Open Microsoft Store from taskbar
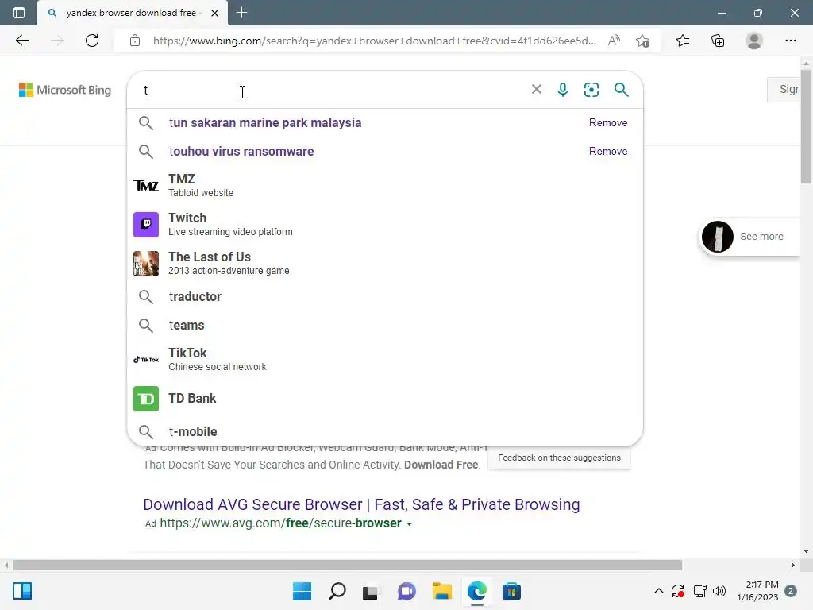The image size is (813, 610). click(511, 591)
